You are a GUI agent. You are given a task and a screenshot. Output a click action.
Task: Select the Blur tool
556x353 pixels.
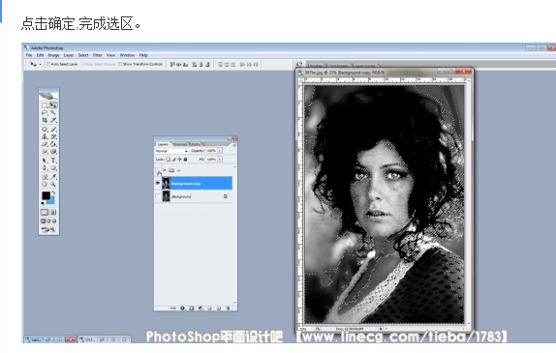coord(45,151)
